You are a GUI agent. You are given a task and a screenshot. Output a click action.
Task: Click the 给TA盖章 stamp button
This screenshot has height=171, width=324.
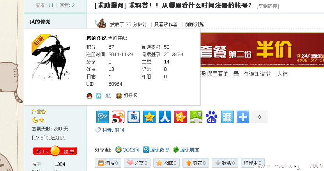tap(55, 151)
